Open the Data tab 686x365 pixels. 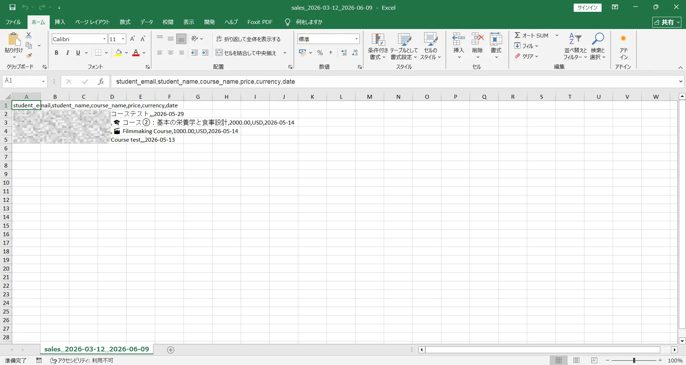pos(146,22)
